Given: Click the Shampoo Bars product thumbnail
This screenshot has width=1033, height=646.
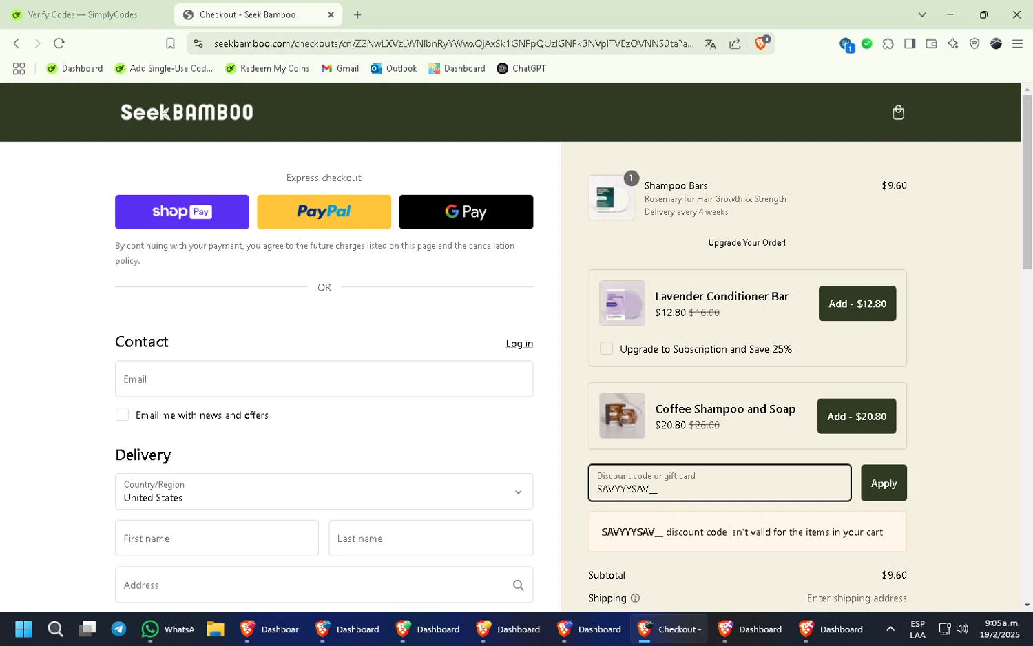Looking at the screenshot, I should [612, 198].
